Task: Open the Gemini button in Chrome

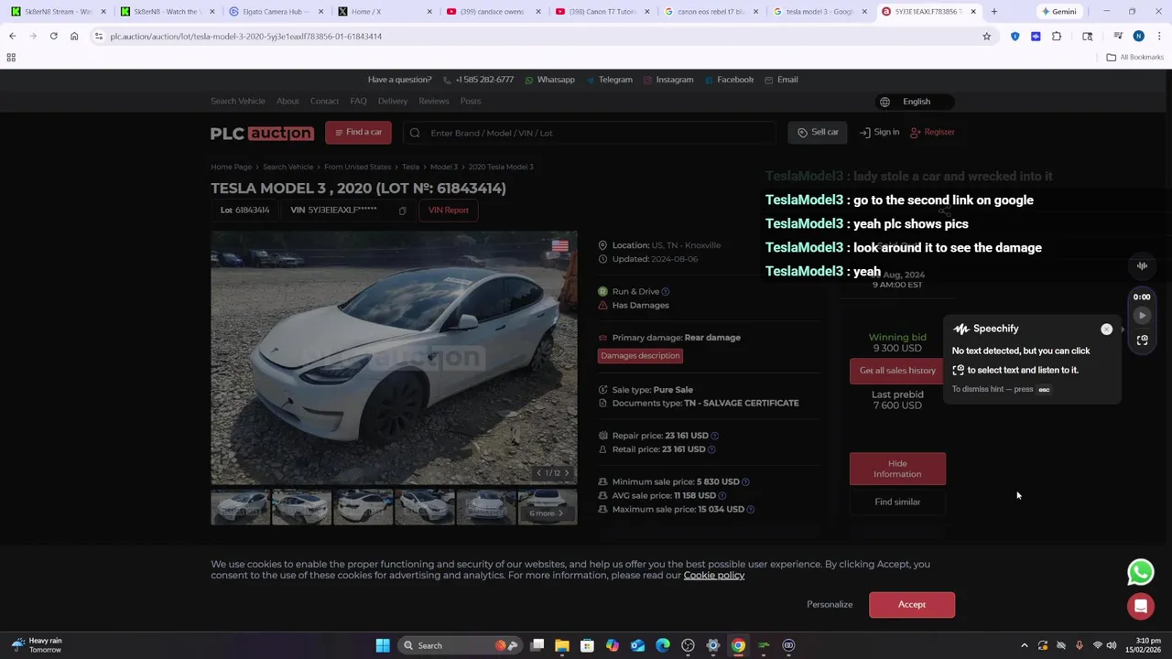Action: pyautogui.click(x=1058, y=11)
